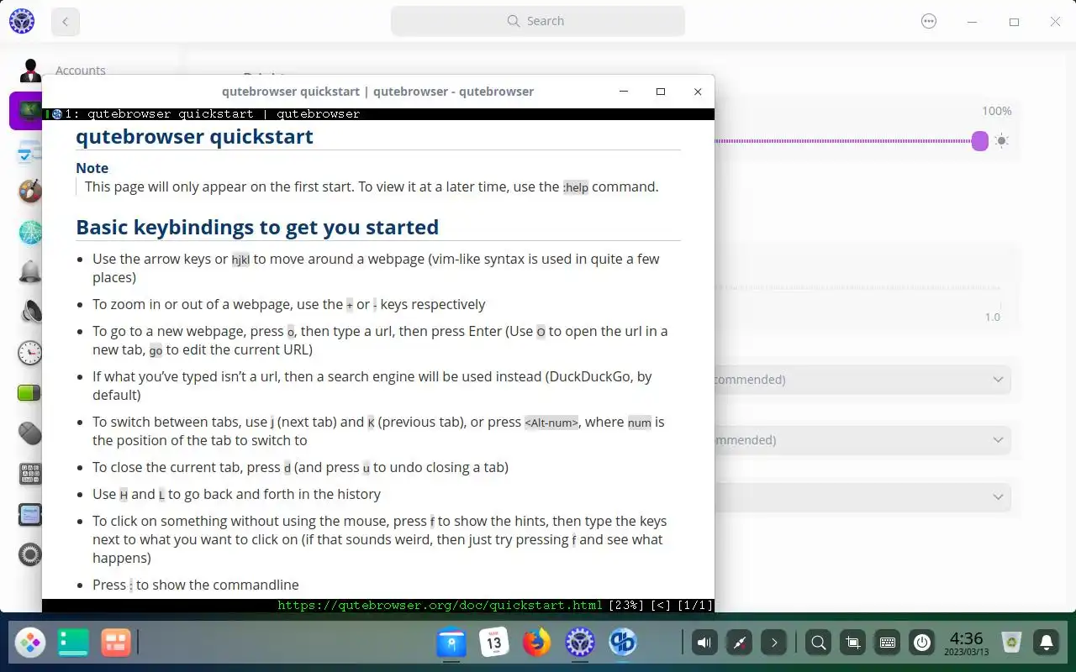
Task: Expand the dock tray with arrow button
Action: [774, 643]
